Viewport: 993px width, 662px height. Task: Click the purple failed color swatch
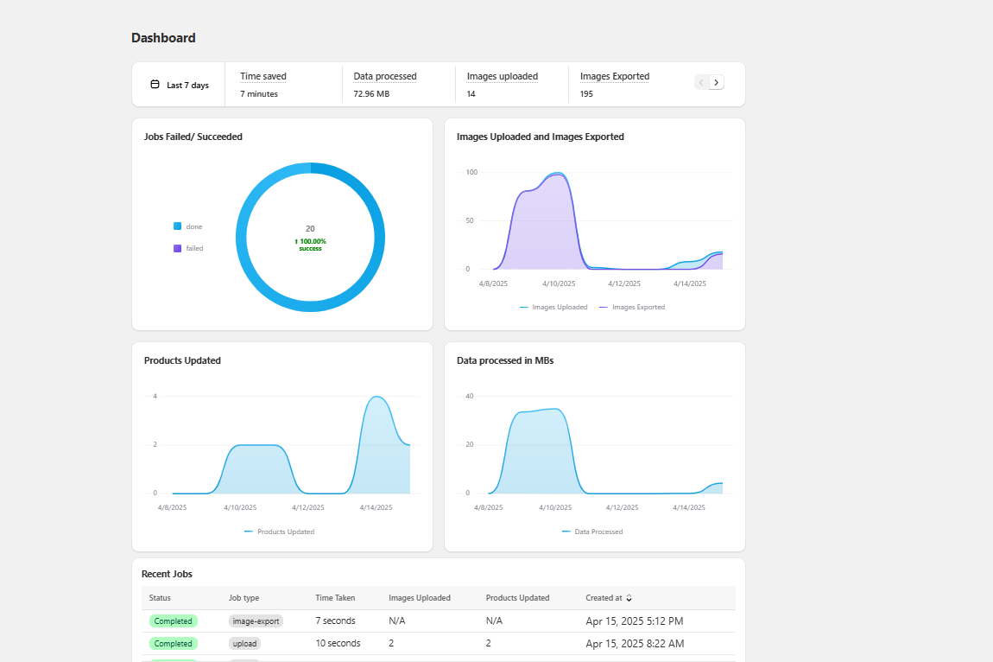[x=176, y=248]
